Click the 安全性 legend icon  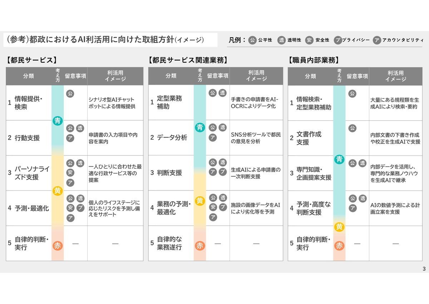[x=310, y=40]
